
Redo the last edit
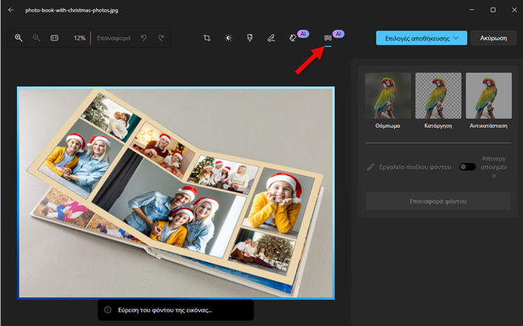click(x=161, y=38)
